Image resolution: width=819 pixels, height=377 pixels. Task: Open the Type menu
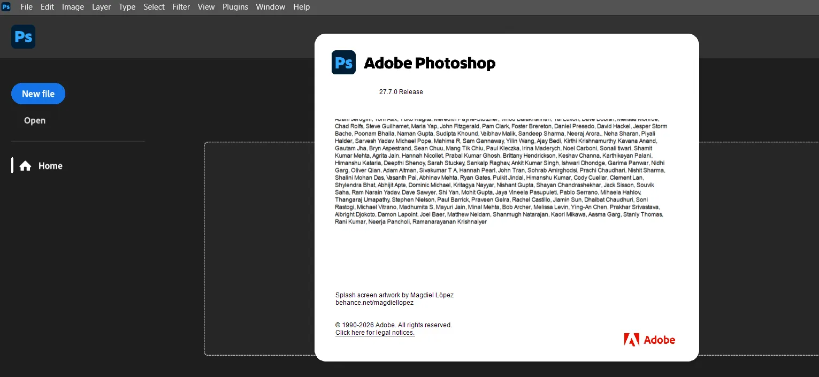coord(127,7)
